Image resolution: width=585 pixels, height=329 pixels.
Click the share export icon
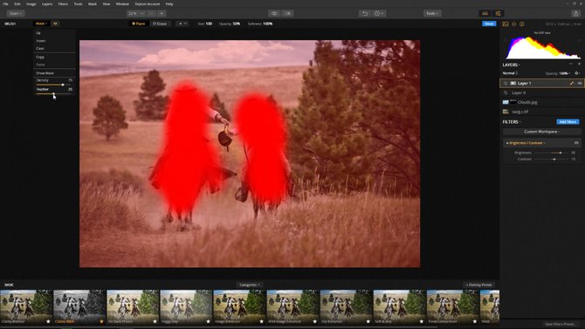575,13
